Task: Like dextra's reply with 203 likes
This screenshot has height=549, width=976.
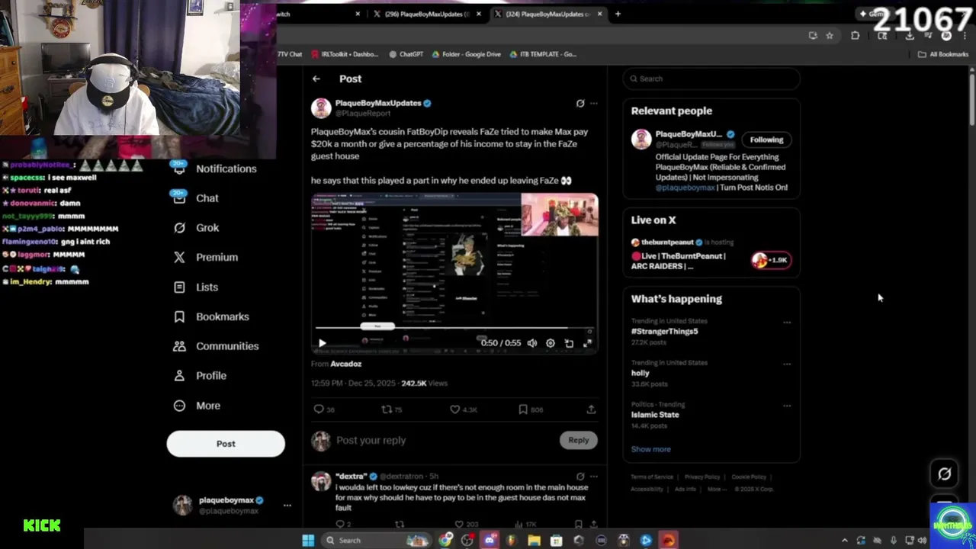Action: click(x=467, y=524)
